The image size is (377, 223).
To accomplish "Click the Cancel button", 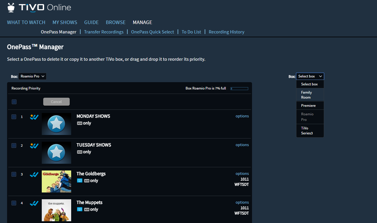I will pyautogui.click(x=56, y=102).
